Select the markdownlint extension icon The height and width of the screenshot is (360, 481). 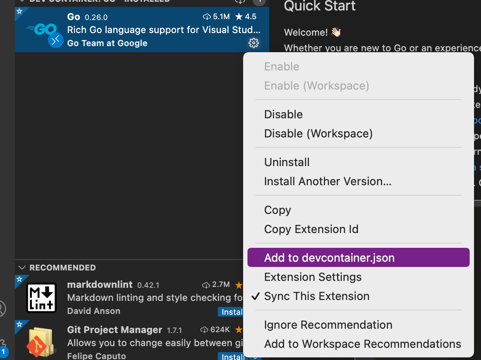pos(42,297)
